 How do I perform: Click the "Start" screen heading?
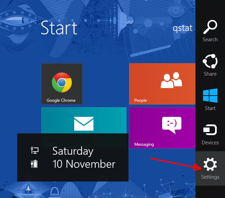coord(59,28)
